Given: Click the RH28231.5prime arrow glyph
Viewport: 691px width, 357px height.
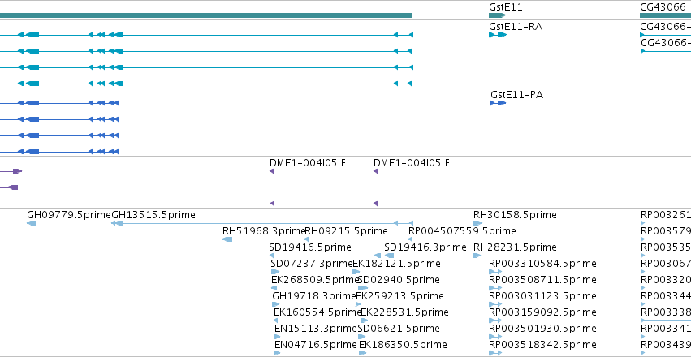Looking at the screenshot, I should [x=477, y=256].
